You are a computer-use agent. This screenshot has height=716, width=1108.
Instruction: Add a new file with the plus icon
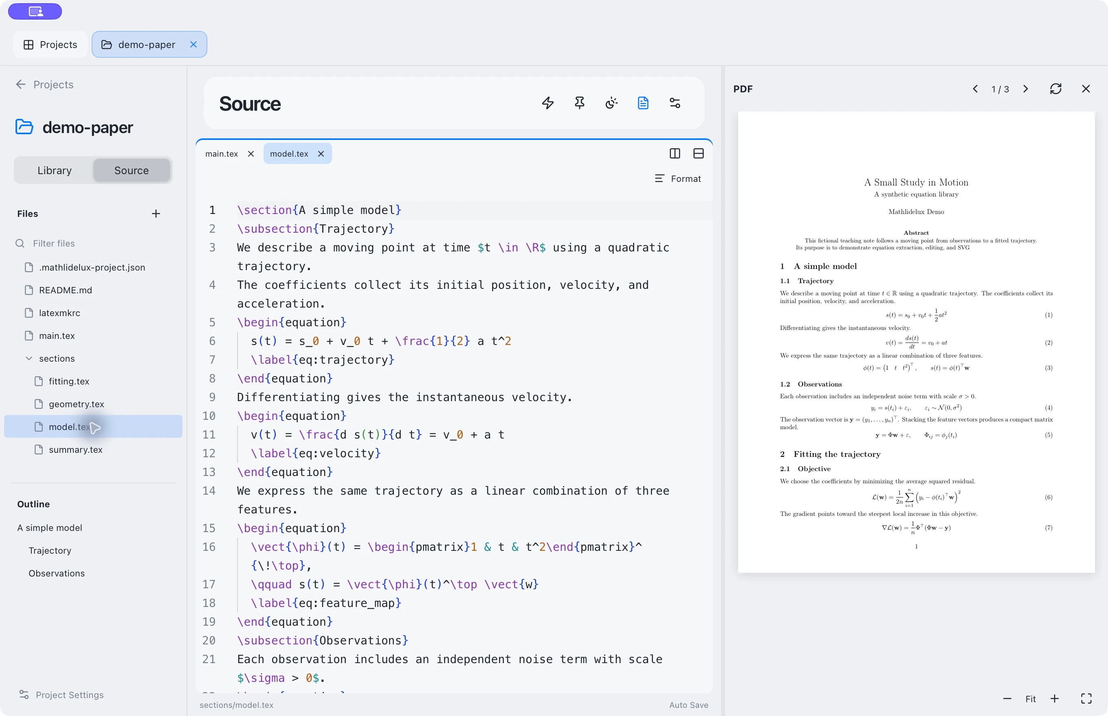coord(156,214)
